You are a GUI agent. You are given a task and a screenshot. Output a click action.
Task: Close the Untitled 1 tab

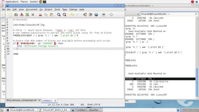pos(55,101)
